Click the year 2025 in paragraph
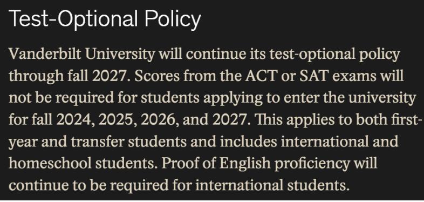The width and height of the screenshot is (424, 202). 119,120
